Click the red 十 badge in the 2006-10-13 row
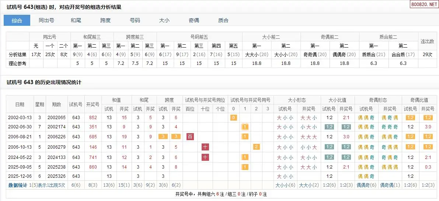Image resolution: width=439 pixels, height=201 pixels. click(x=205, y=147)
